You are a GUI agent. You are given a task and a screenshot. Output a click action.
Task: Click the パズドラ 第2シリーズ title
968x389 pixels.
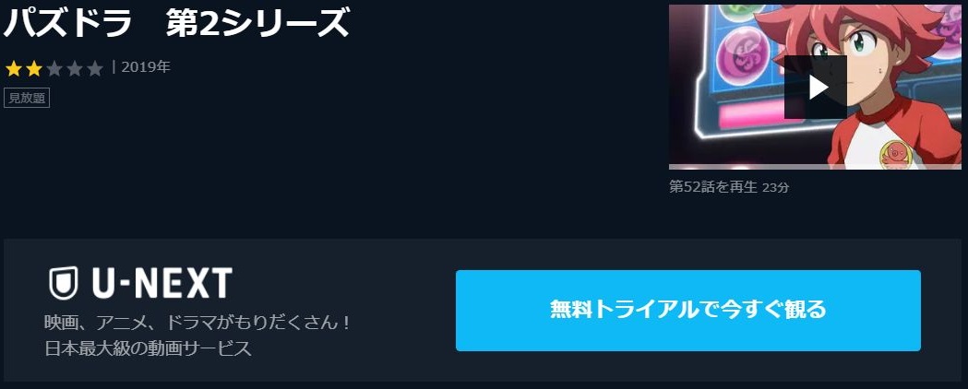176,23
